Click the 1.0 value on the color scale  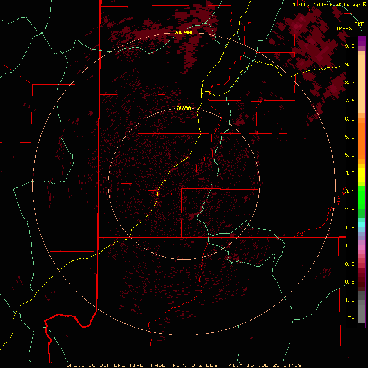pyautogui.click(x=350, y=245)
